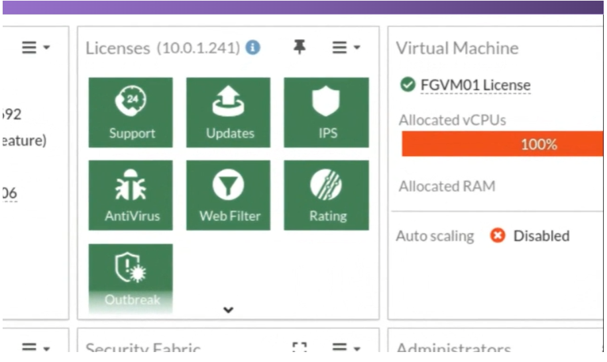Select the Web Filter license tile
The height and width of the screenshot is (362, 607).
click(x=229, y=195)
